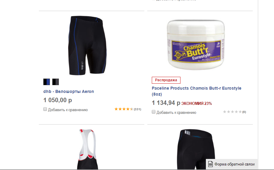Screen dimensions: 274x170
Task: Check Добавить к сравнению for Chamois Butt-r
Action: point(154,112)
